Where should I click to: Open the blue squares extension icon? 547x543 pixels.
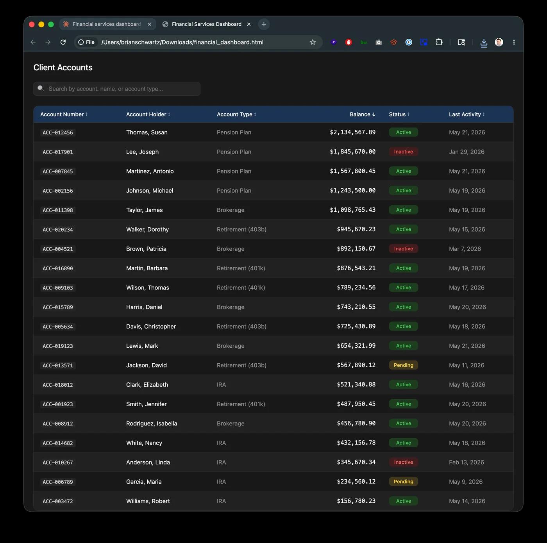[424, 42]
